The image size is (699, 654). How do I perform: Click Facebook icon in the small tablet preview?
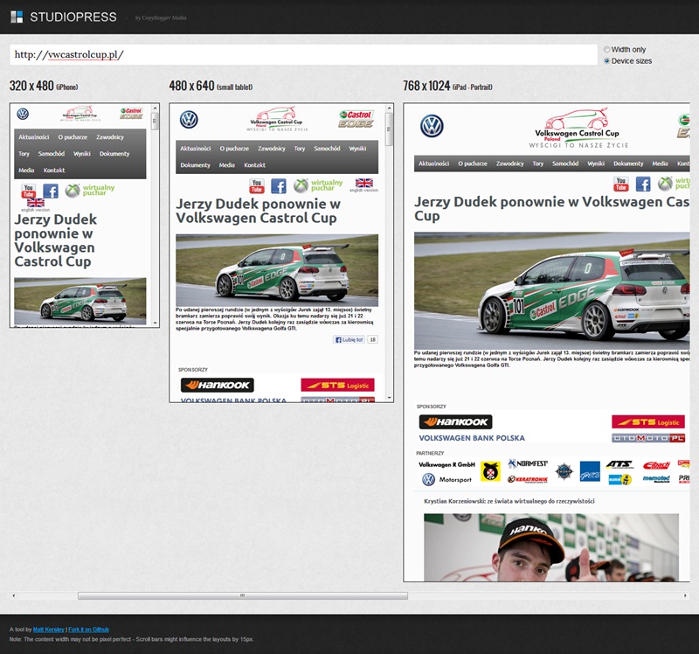coord(278,185)
